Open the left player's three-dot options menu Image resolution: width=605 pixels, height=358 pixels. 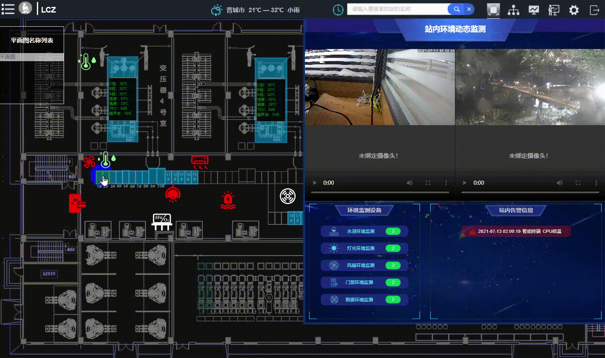(x=446, y=183)
